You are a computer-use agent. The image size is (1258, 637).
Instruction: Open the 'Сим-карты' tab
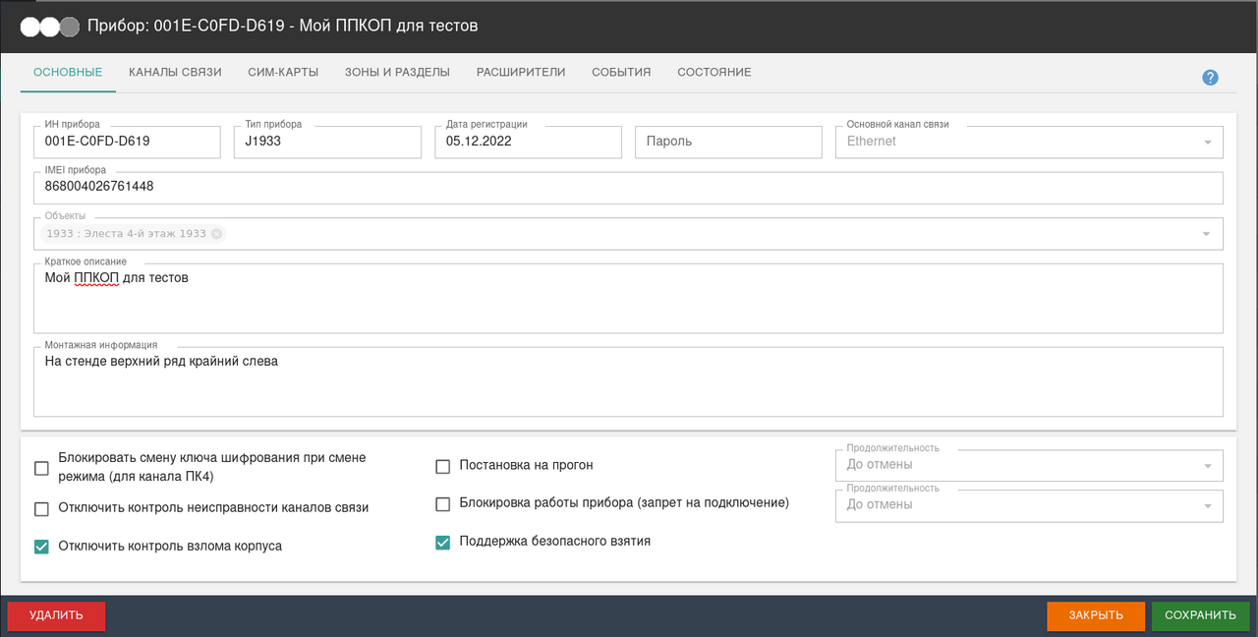pyautogui.click(x=283, y=73)
